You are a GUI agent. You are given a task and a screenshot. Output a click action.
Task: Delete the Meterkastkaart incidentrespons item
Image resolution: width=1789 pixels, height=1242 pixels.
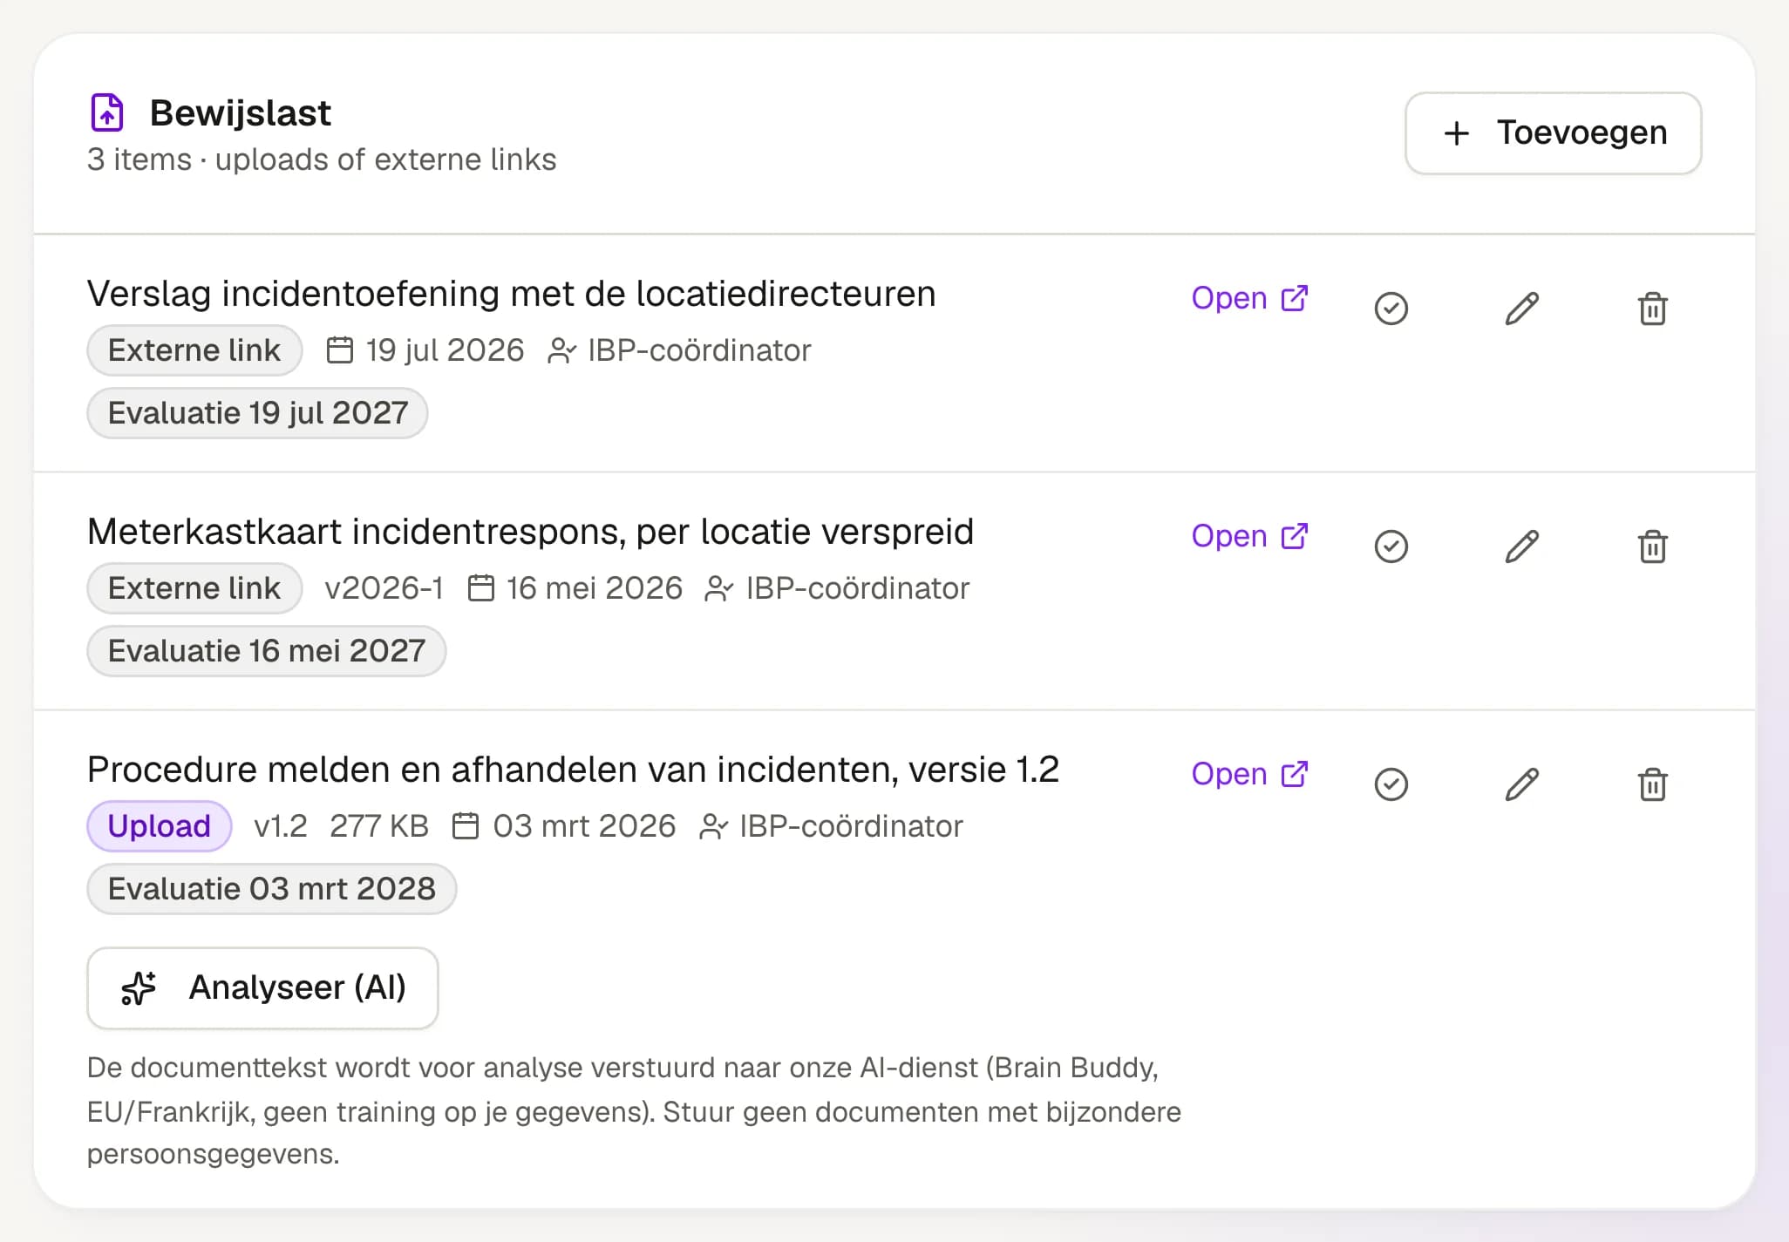point(1652,546)
